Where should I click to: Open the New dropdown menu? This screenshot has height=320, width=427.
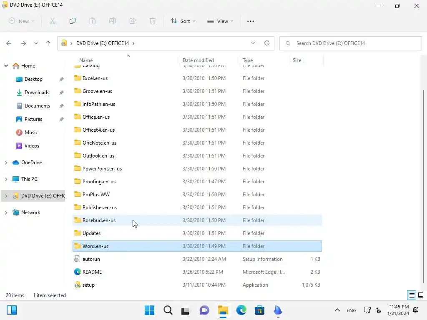click(22, 21)
